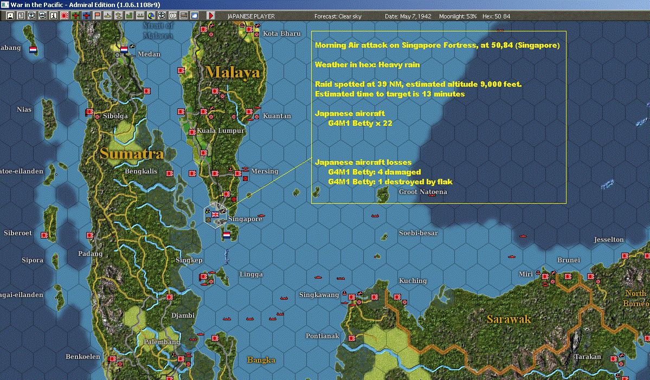Click the 'Sarawak' map label
Image resolution: width=650 pixels, height=380 pixels.
click(x=509, y=319)
